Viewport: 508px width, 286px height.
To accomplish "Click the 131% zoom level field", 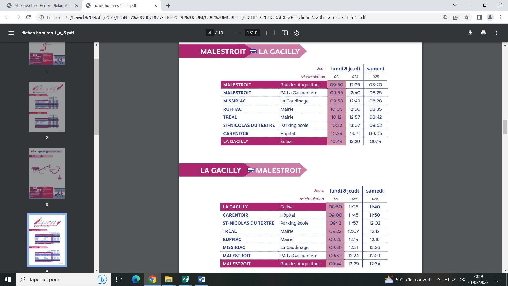I will click(252, 33).
